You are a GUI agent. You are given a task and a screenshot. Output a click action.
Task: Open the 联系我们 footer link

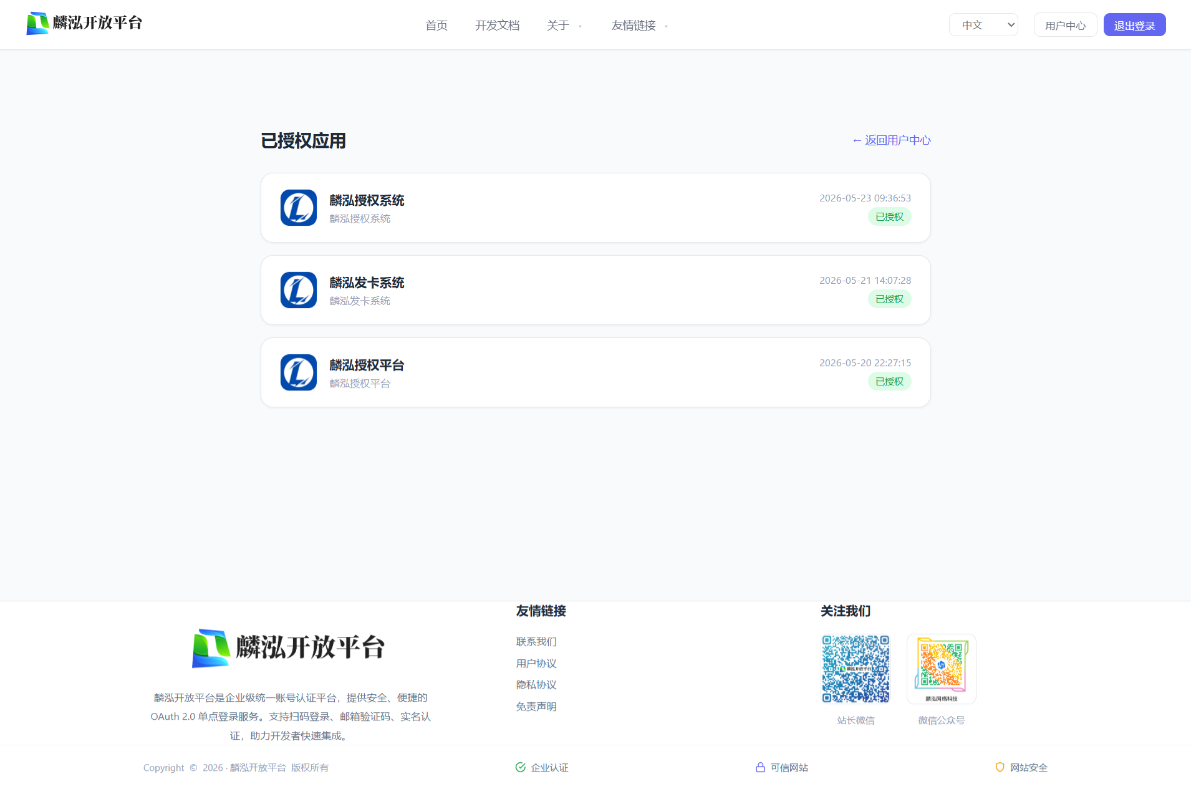coord(536,642)
